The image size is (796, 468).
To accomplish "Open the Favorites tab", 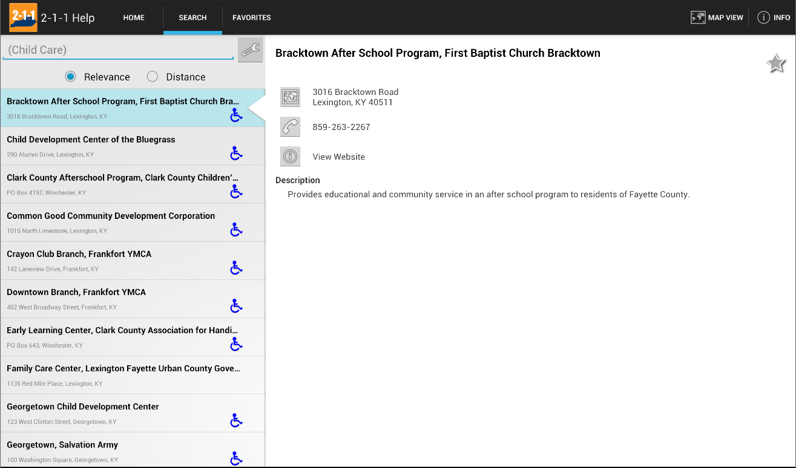I will pos(252,18).
